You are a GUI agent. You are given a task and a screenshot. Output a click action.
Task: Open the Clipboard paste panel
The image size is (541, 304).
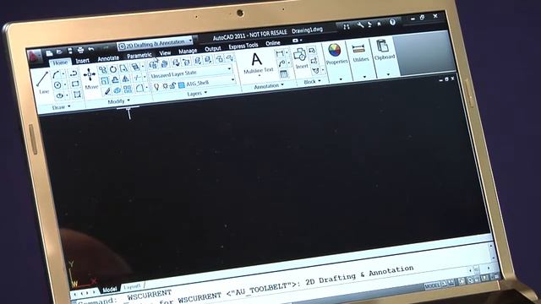[383, 50]
